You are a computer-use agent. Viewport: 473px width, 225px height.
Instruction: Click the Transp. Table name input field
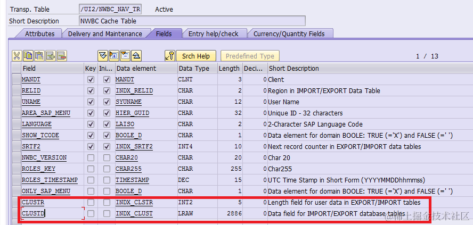coord(110,10)
